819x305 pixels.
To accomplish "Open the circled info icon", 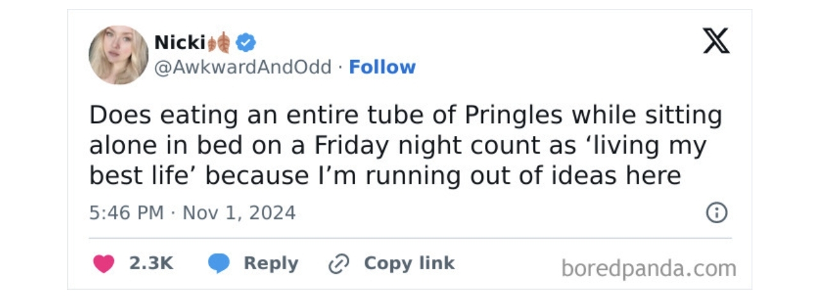I will (x=716, y=212).
